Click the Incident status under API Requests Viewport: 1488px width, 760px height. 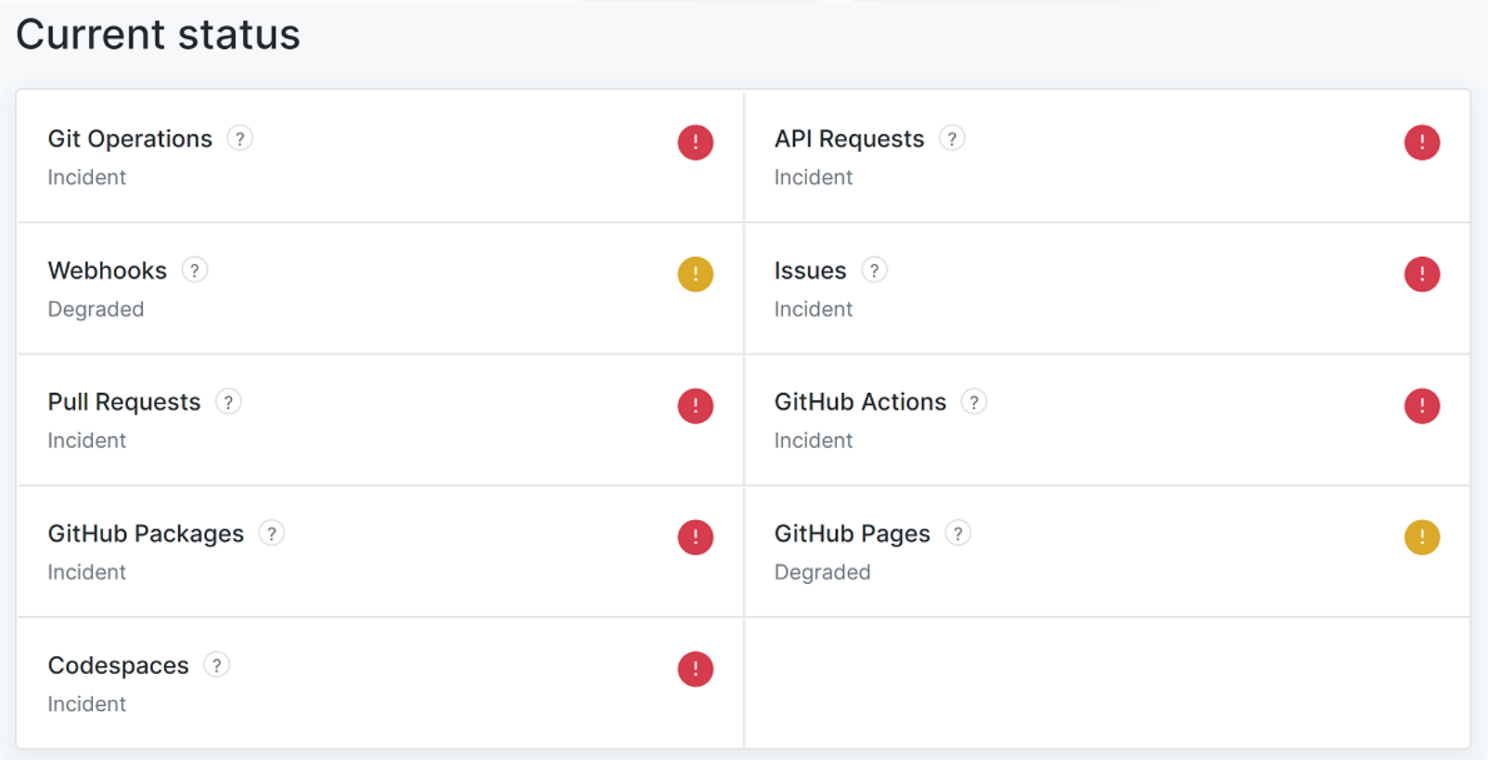click(813, 177)
